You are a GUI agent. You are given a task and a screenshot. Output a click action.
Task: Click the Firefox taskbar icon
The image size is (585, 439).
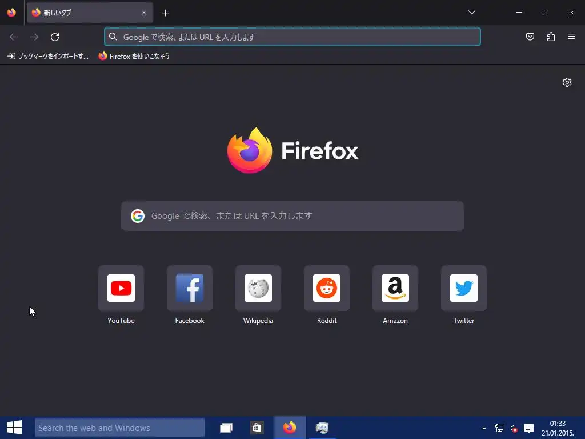[x=290, y=428]
